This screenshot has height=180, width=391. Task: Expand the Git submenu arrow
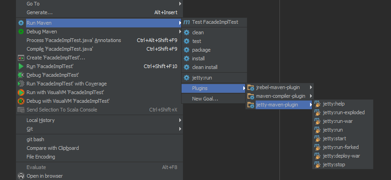pyautogui.click(x=180, y=129)
